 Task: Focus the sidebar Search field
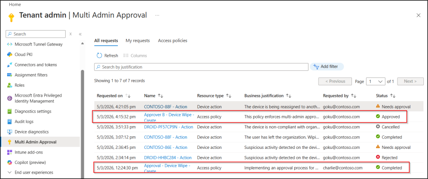[x=36, y=34]
